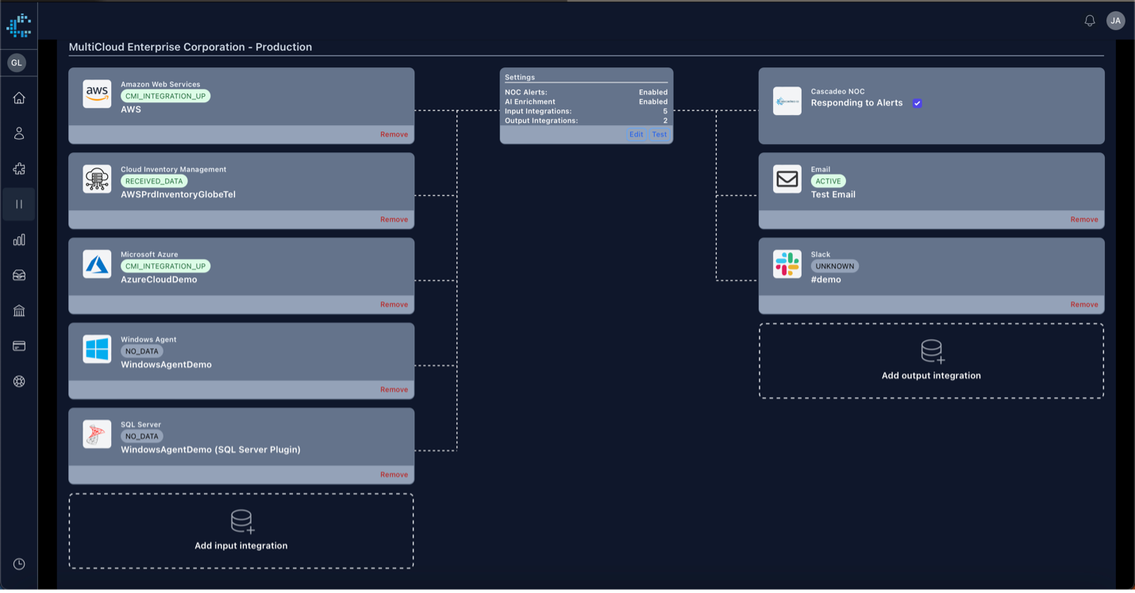Image resolution: width=1135 pixels, height=593 pixels.
Task: Toggle the Responding to Alerts checkbox
Action: [917, 103]
